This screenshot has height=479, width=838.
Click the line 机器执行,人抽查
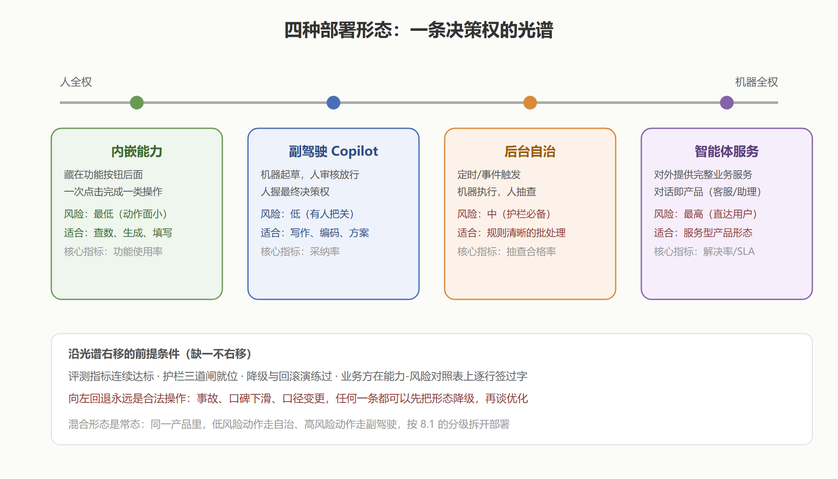pos(497,192)
